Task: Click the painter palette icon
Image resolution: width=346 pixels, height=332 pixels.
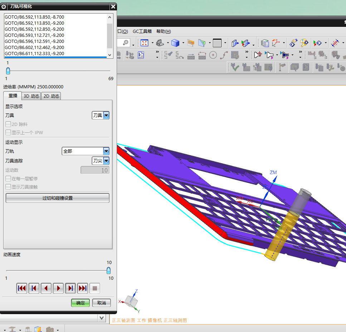Action: click(x=304, y=43)
